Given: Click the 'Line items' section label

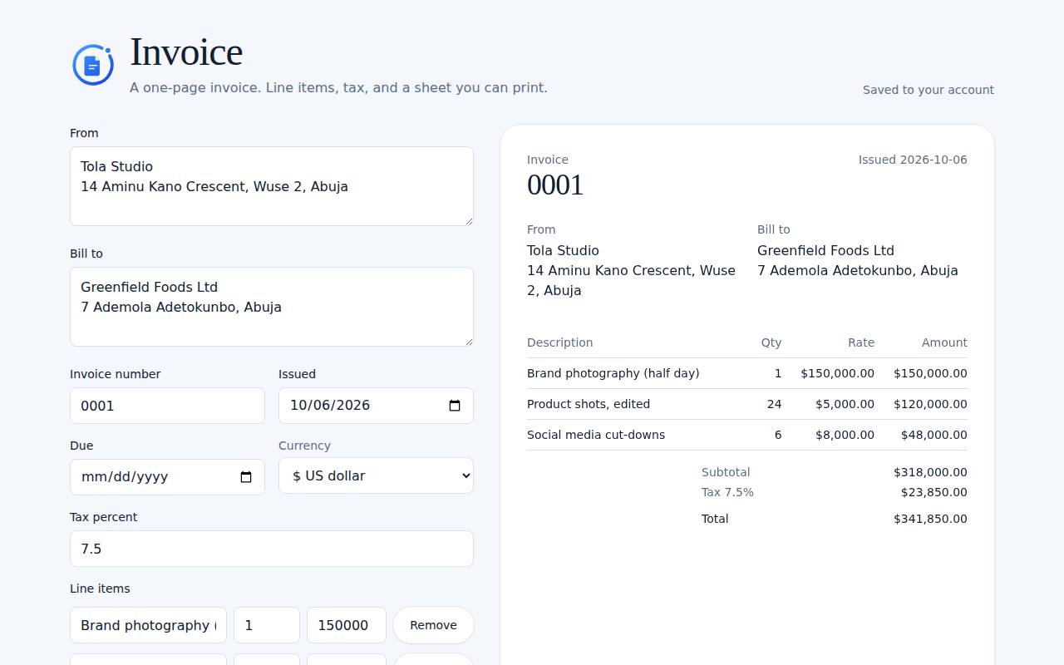Looking at the screenshot, I should [100, 589].
